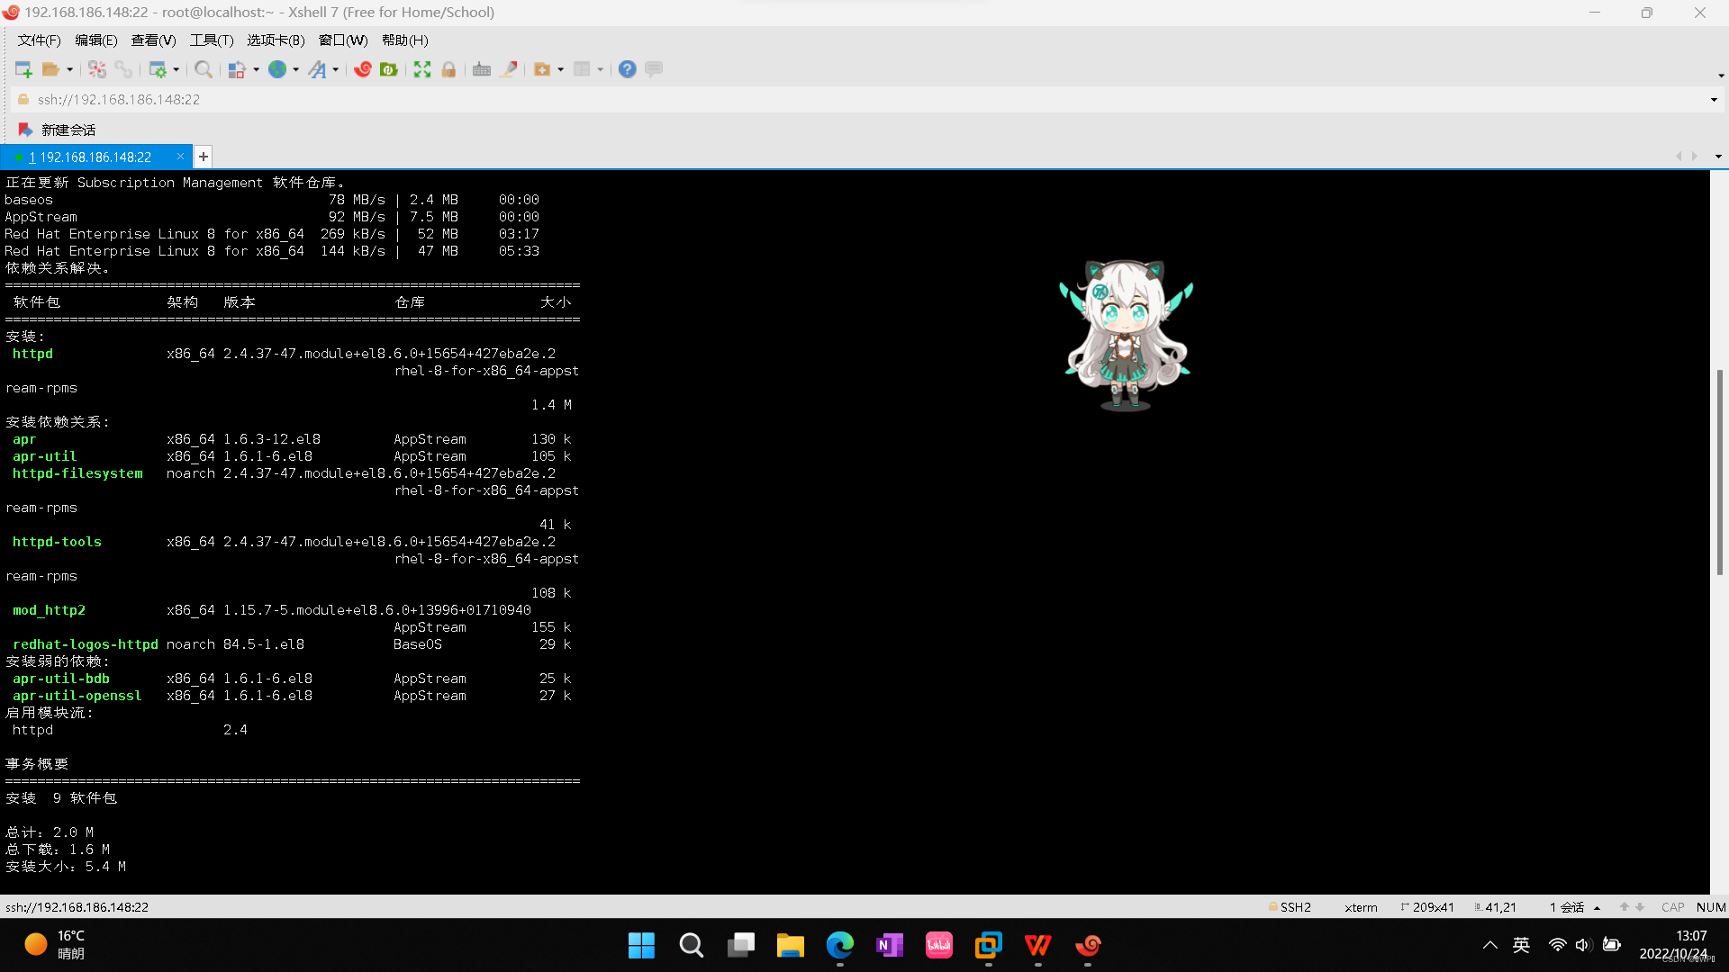Expand the globe encoding dropdown arrow
Viewport: 1729px width, 972px height.
[x=295, y=69]
